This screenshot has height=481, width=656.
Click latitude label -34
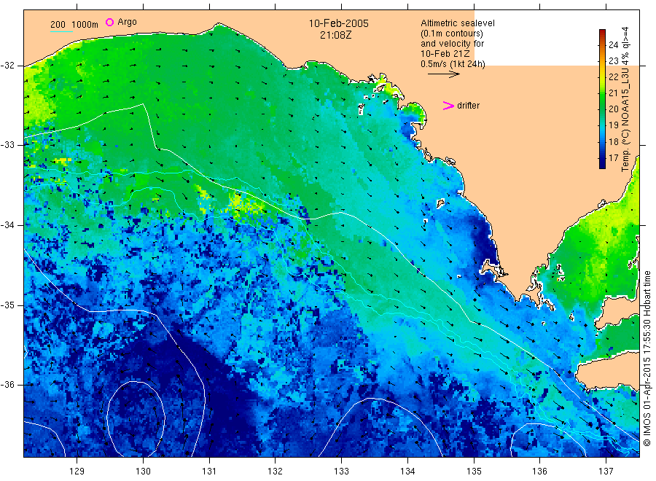click(7, 225)
